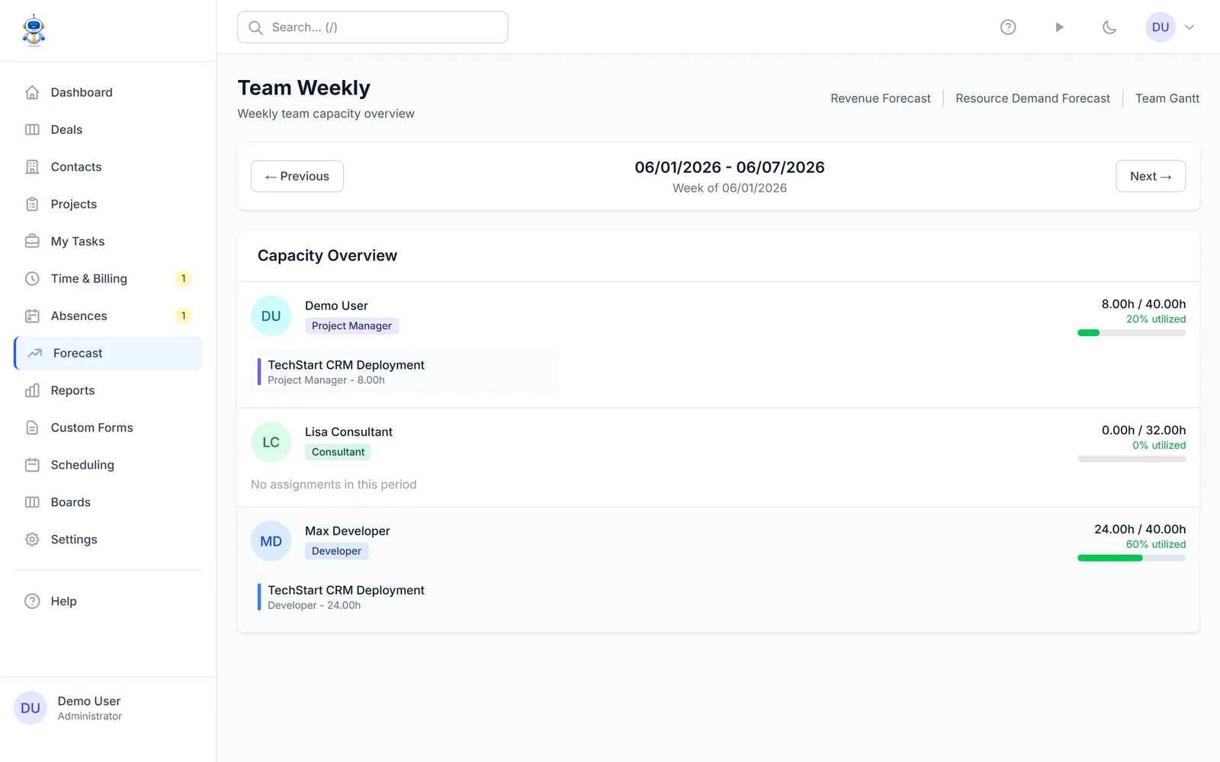Click the Help question mark icon in sidebar
The image size is (1220, 762).
pyautogui.click(x=32, y=601)
